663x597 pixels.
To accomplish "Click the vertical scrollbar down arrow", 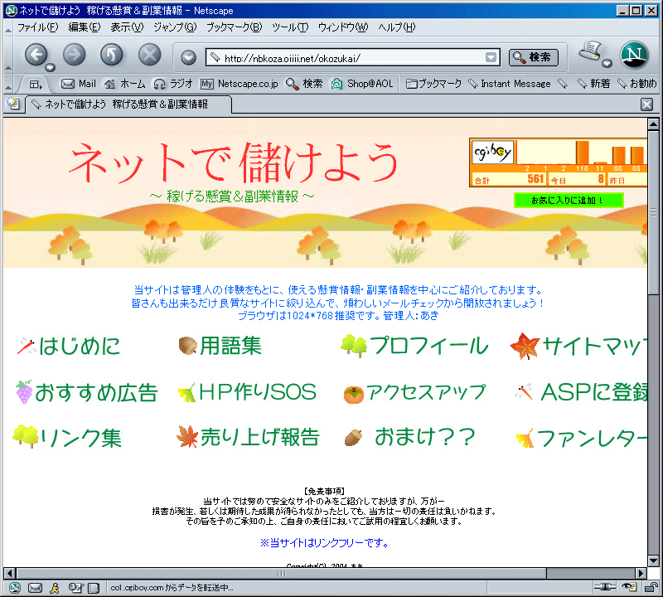I will click(653, 561).
